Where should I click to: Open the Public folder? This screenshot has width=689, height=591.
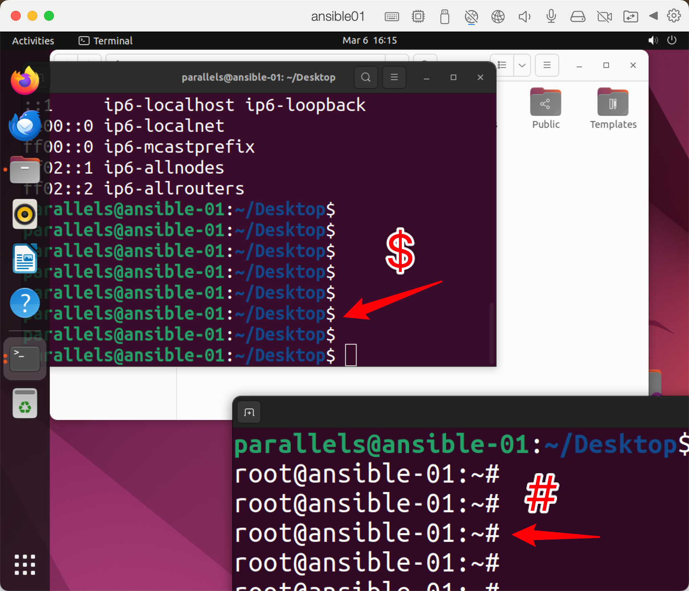(545, 109)
